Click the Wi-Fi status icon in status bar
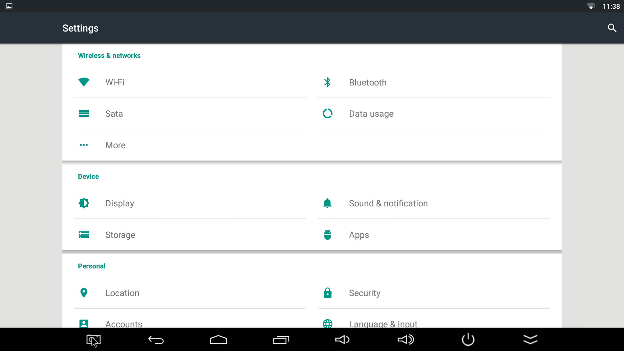 tap(591, 6)
